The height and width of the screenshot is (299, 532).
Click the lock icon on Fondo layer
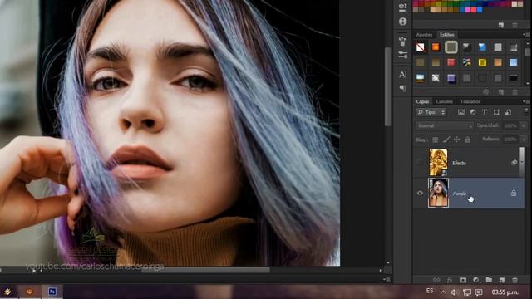click(514, 194)
